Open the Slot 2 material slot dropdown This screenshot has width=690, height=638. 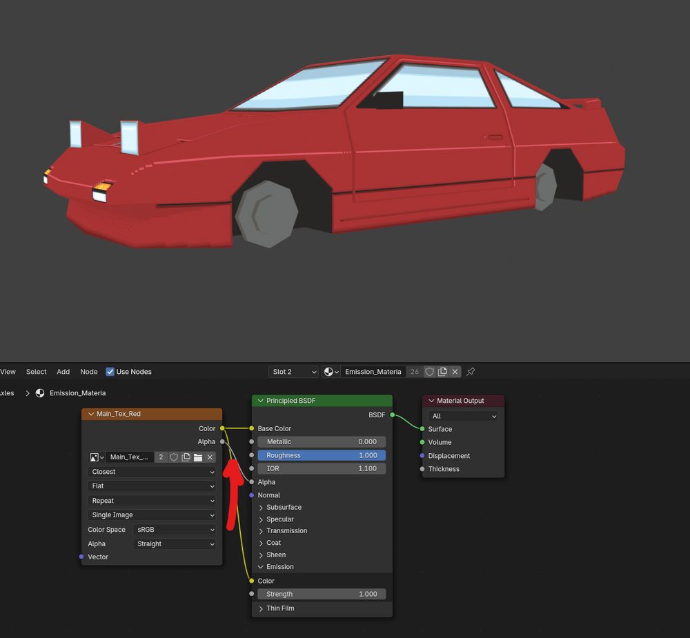point(293,372)
